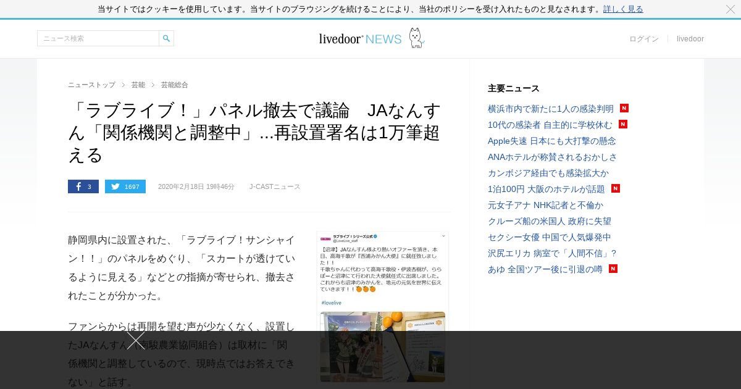Share article on Twitter button
The image size is (741, 389).
[125, 186]
